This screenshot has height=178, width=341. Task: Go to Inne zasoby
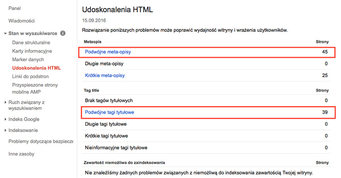[21, 154]
